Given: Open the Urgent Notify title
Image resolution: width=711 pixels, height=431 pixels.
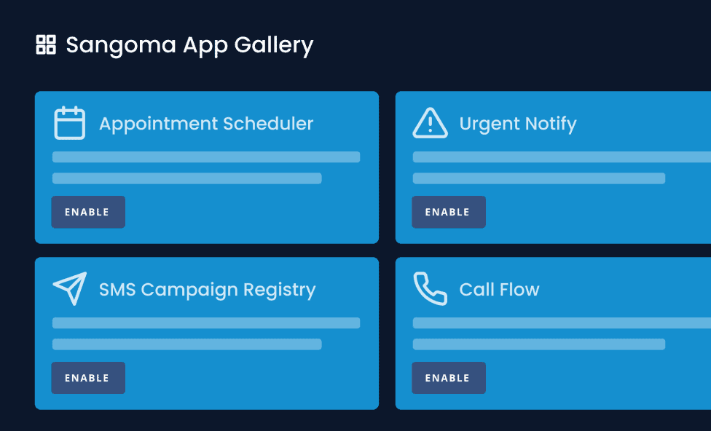Looking at the screenshot, I should 517,124.
